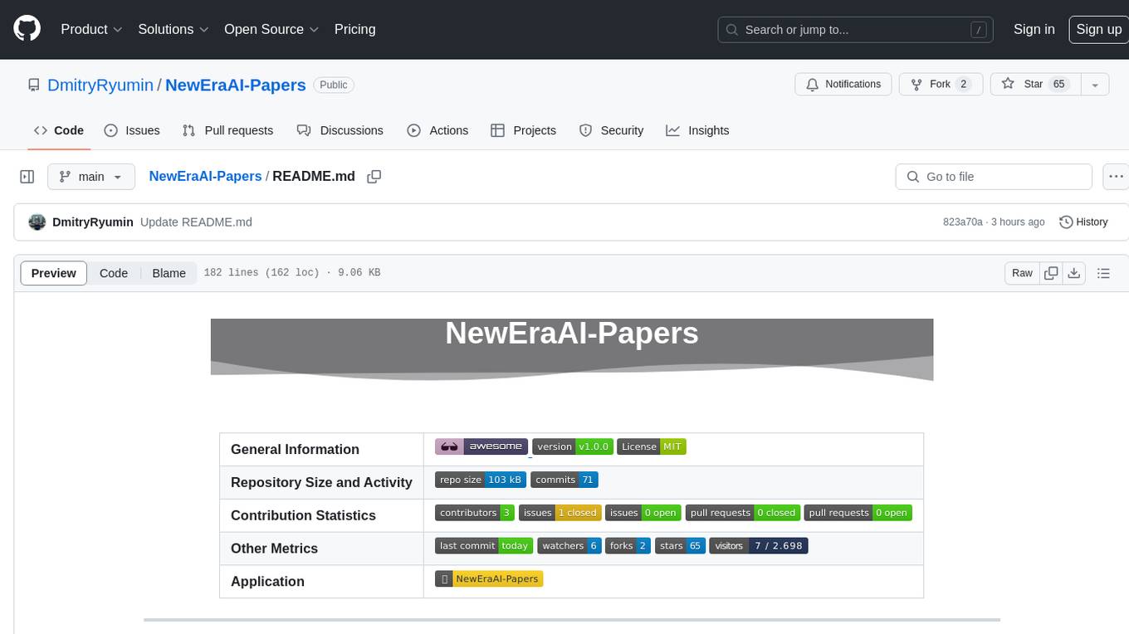
Task: Open commit 823a70a
Action: 963,222
